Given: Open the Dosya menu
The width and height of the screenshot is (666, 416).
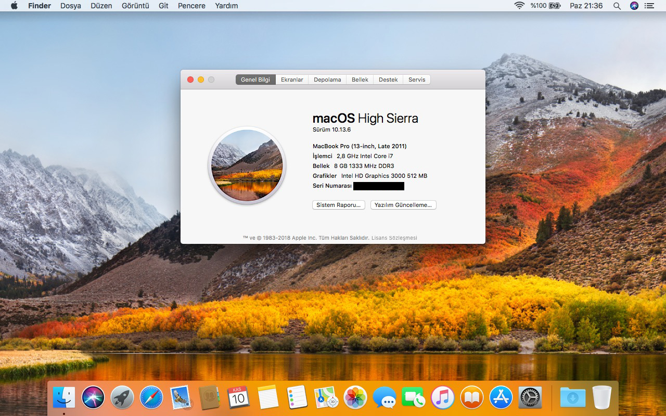Looking at the screenshot, I should pyautogui.click(x=71, y=6).
